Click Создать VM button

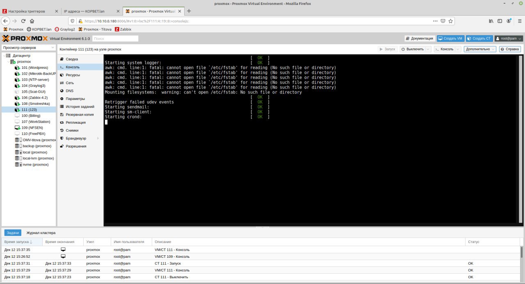(450, 39)
